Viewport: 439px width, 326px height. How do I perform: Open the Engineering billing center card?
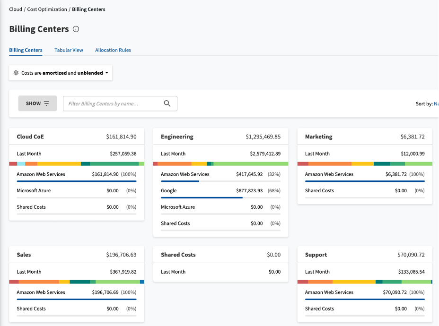pos(177,137)
